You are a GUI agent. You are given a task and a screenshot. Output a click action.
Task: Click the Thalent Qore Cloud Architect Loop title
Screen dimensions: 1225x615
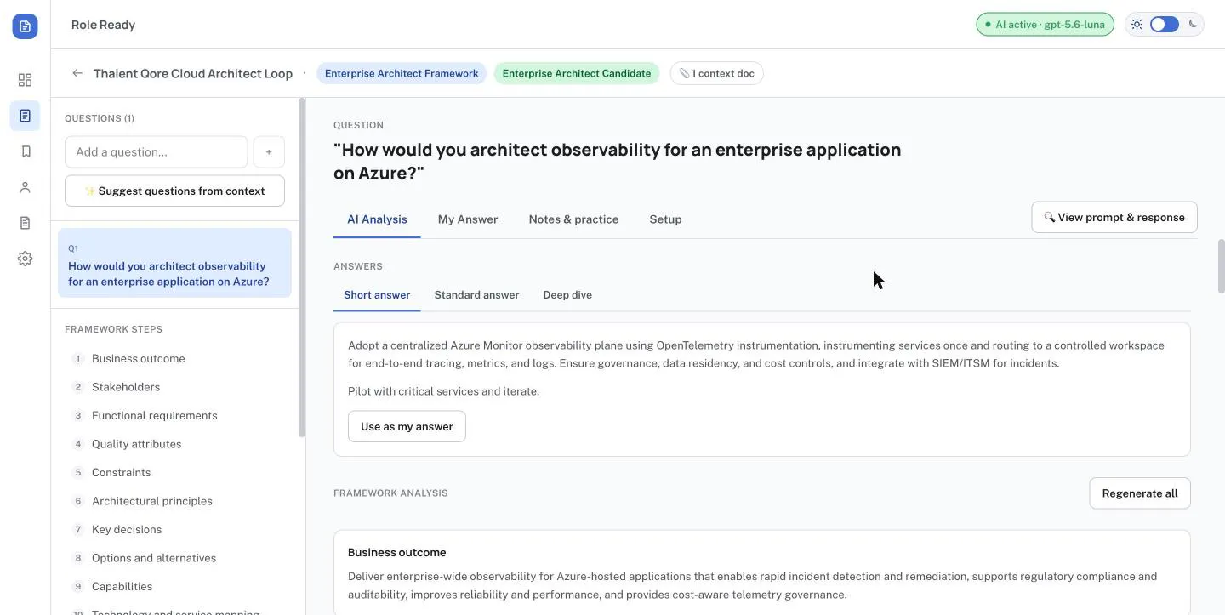pos(193,73)
